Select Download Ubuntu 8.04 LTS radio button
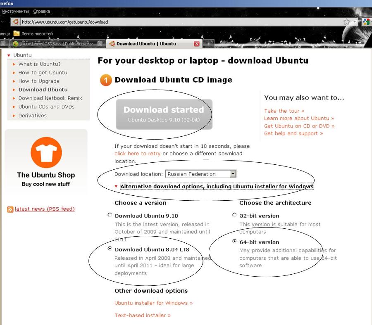372x325 pixels. point(110,249)
